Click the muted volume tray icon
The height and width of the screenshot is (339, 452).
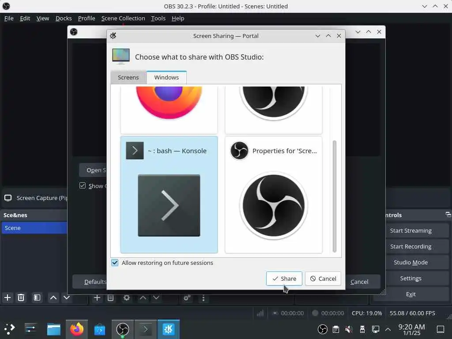point(349,329)
